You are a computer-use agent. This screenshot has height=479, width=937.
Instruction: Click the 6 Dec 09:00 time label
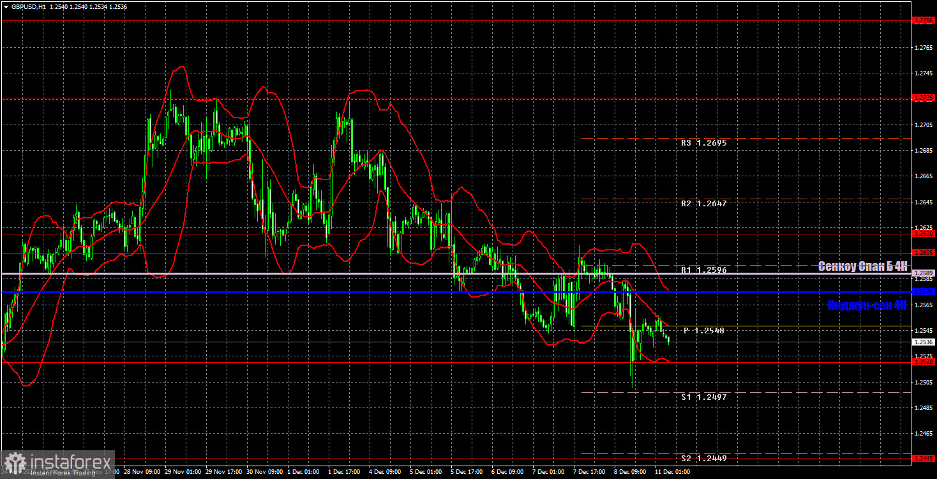(508, 473)
